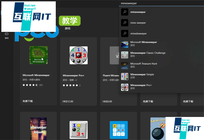
Task: Open the Minesweeper Pro+ card thumbnail
Action: coord(79,55)
